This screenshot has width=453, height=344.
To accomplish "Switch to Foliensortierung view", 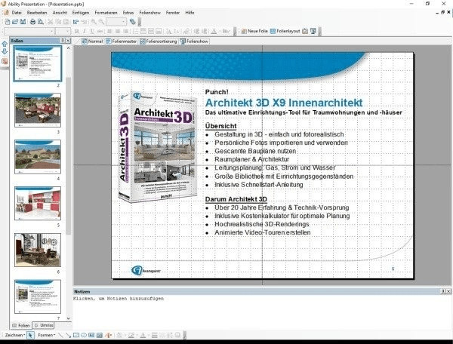I will [x=161, y=41].
